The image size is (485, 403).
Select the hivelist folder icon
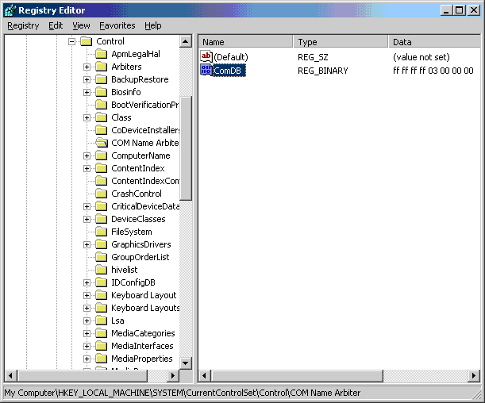[101, 270]
